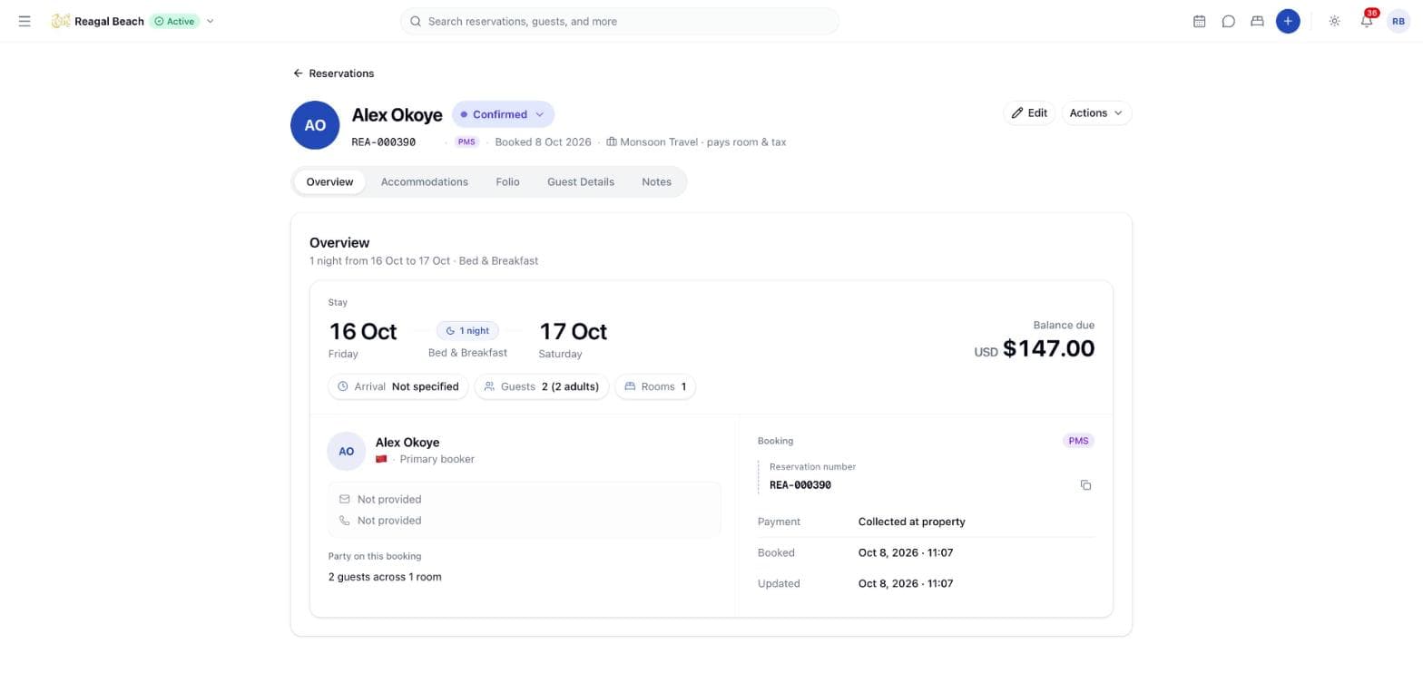Open the Folio tab

(507, 181)
